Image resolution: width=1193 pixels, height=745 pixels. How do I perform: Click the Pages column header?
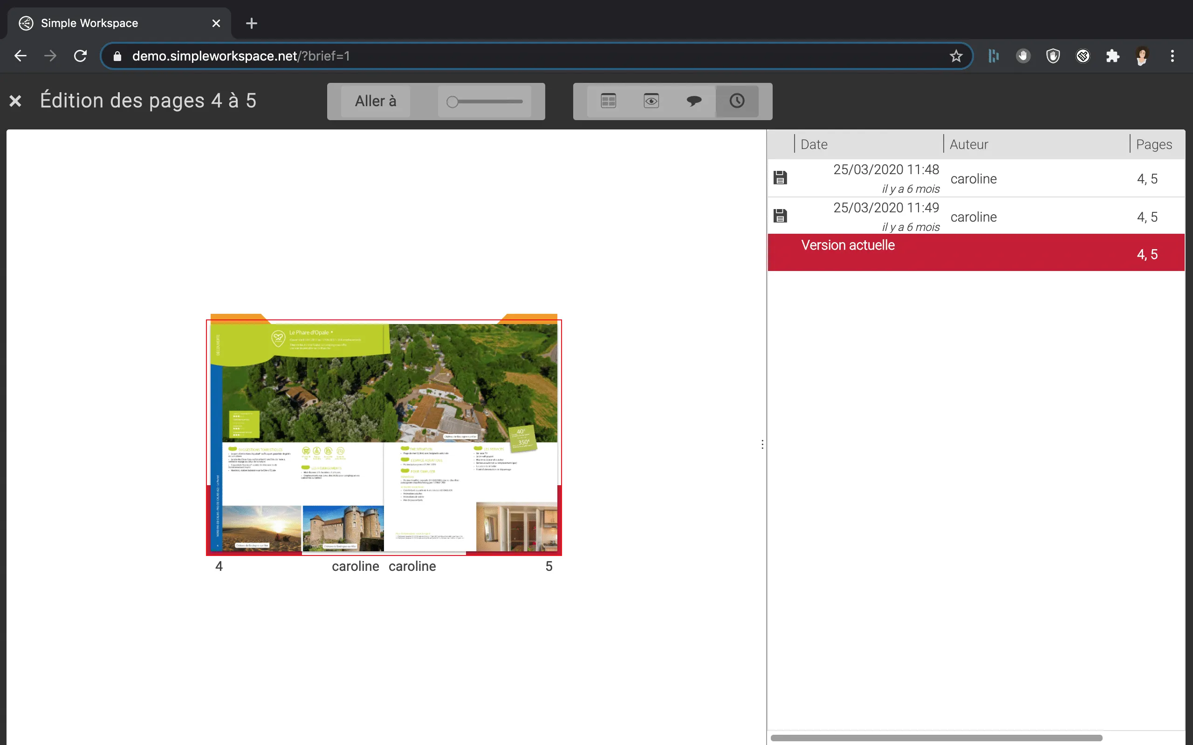[x=1153, y=144]
